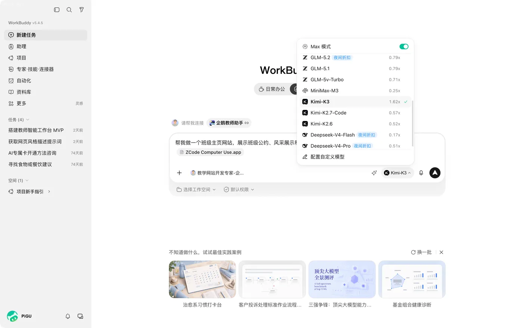Open the 基金组合健康诊断 thumbnail
Viewport: 523px width, 328px height.
click(x=412, y=279)
